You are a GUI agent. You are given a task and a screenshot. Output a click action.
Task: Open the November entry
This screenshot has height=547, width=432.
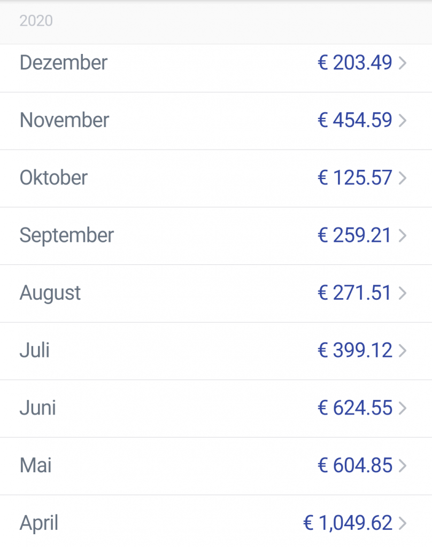pos(216,121)
